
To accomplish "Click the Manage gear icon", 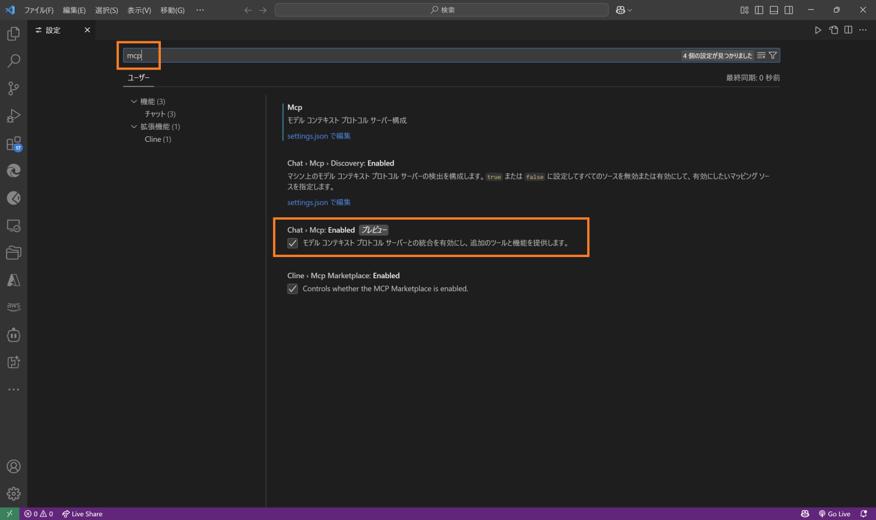I will point(13,494).
